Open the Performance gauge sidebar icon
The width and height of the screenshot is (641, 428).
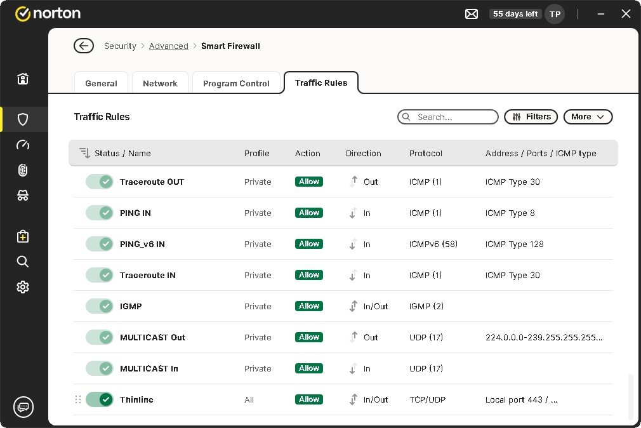23,145
